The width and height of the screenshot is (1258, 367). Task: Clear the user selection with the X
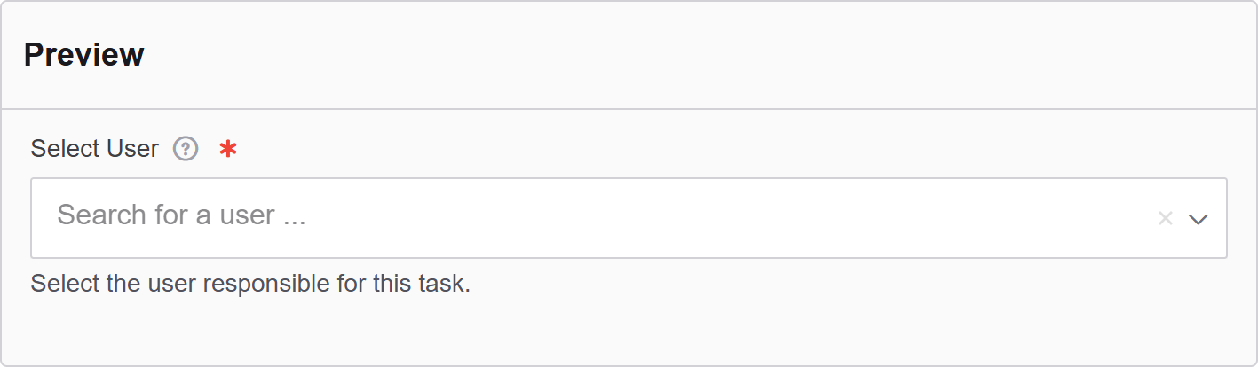[1166, 218]
